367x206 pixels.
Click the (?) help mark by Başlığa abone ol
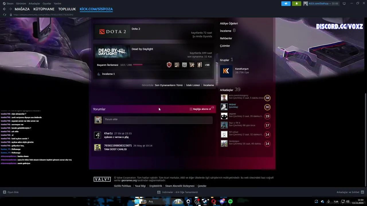[213, 108]
